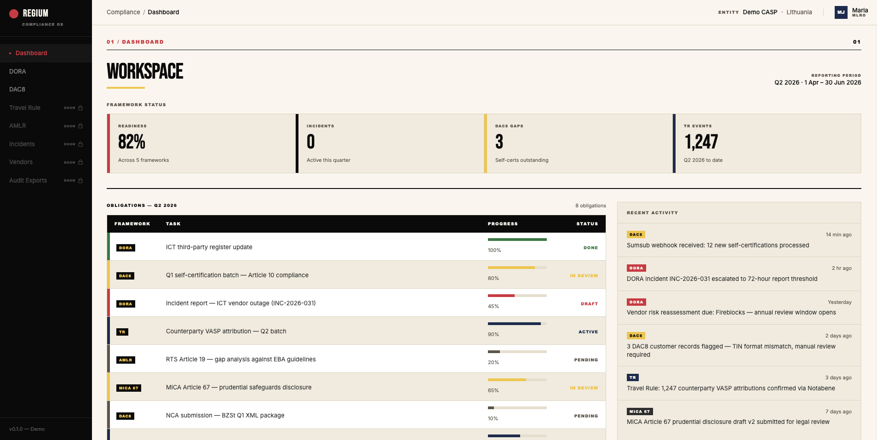The width and height of the screenshot is (877, 440).
Task: Click the Framework column header
Action: (x=132, y=224)
